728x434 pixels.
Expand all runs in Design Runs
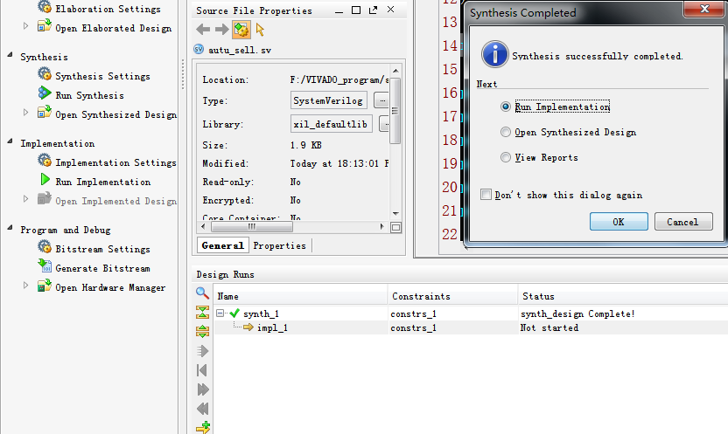click(x=202, y=331)
